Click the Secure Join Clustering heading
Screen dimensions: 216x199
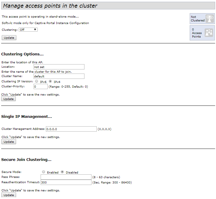tap(26, 160)
